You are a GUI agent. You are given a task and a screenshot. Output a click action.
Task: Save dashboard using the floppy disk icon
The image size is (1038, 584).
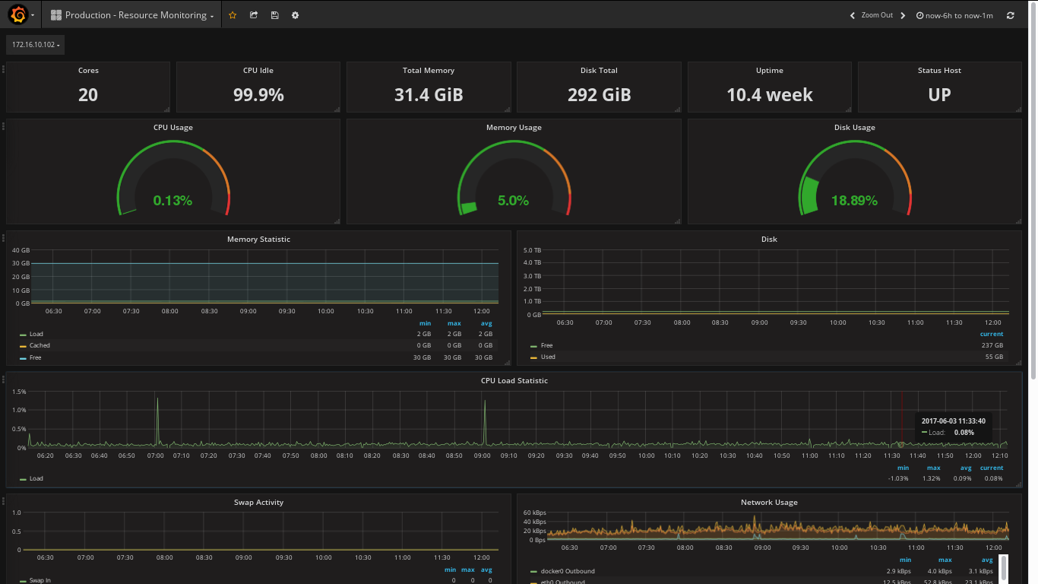point(274,15)
